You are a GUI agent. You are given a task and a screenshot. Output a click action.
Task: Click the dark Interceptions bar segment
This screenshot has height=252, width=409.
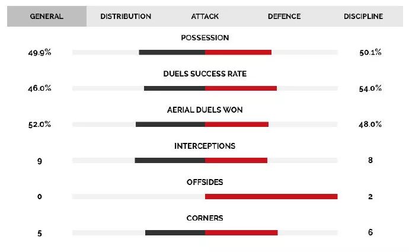(x=170, y=160)
